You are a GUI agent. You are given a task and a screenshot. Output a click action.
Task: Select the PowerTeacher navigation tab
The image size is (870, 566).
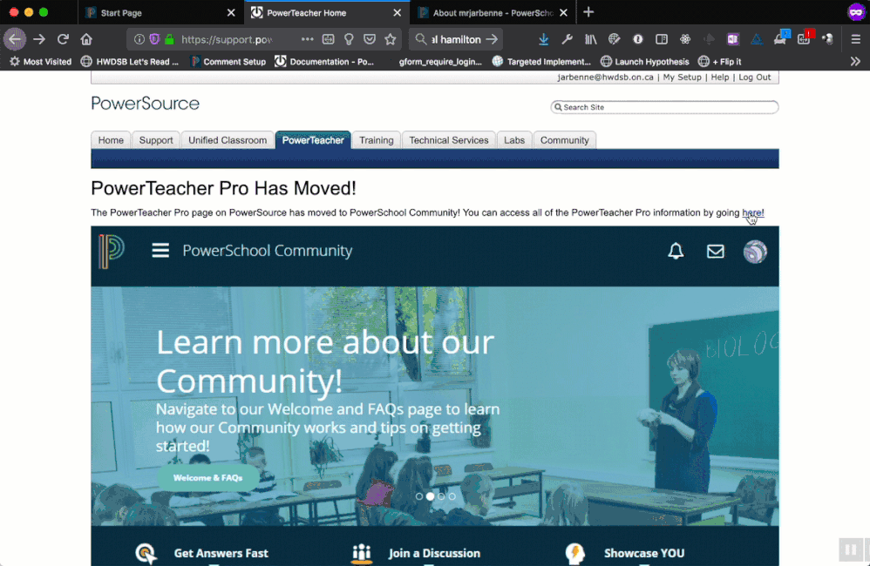click(313, 140)
